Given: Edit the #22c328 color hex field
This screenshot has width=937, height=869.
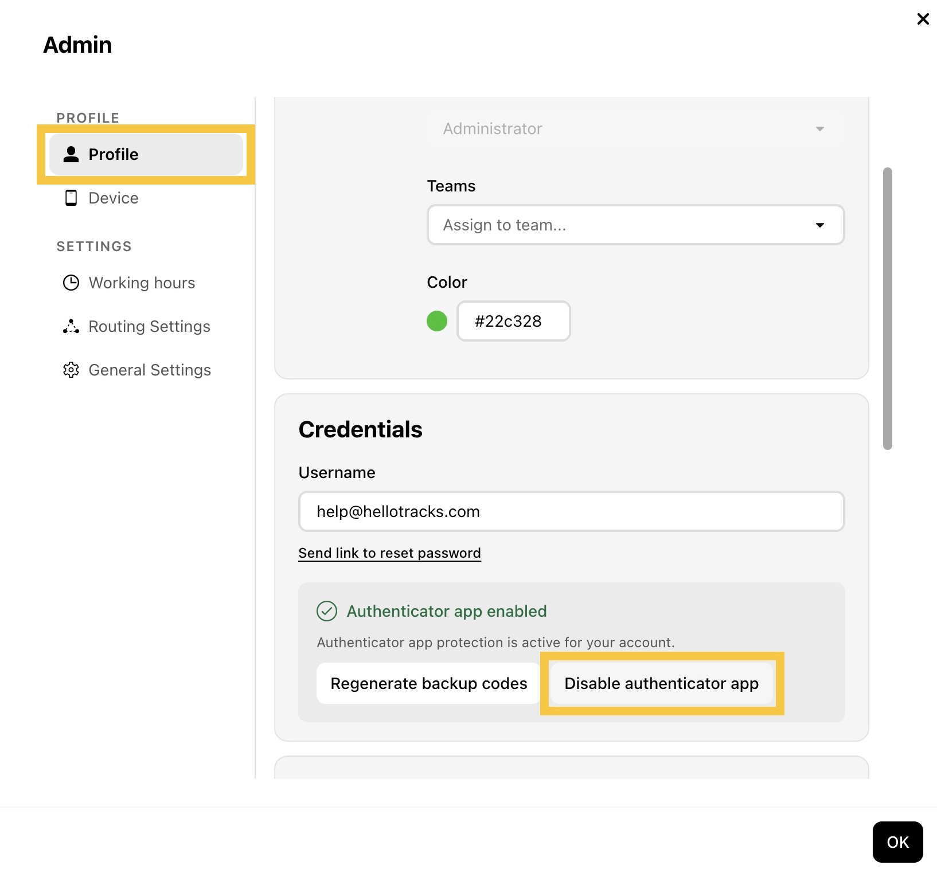Looking at the screenshot, I should click(513, 321).
